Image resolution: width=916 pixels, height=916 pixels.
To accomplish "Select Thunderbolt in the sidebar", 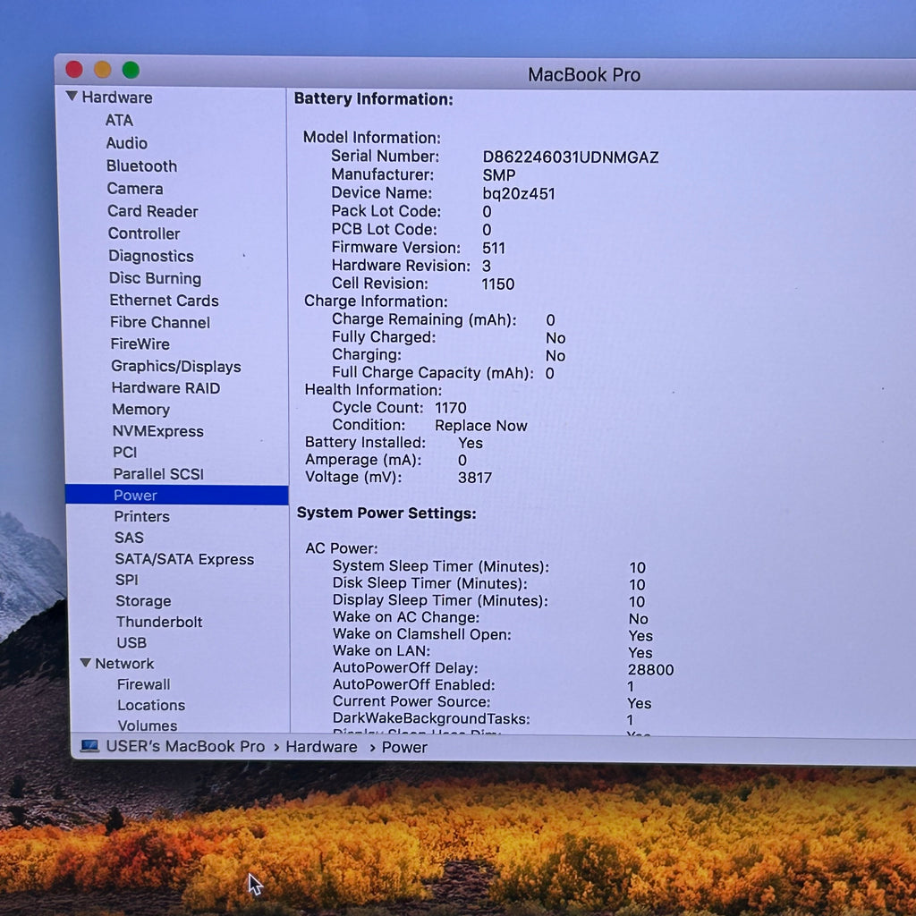I will (x=159, y=622).
